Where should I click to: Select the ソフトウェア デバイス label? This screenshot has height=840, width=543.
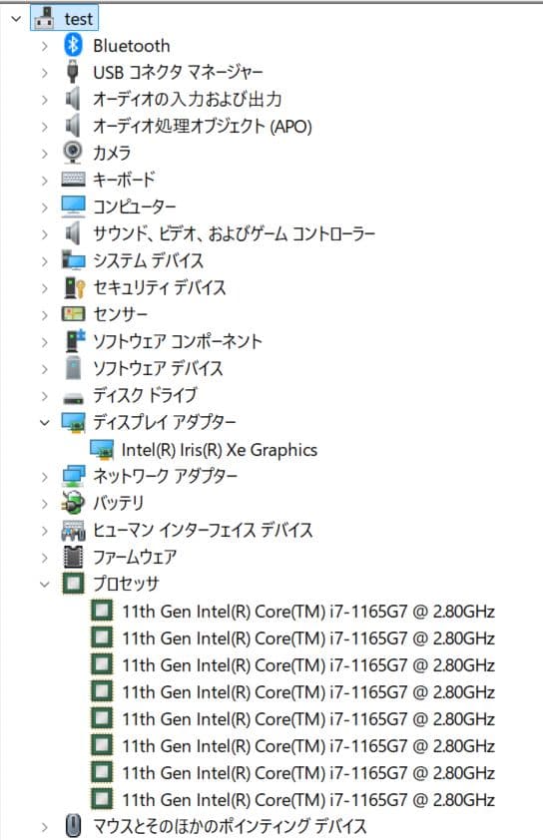point(158,368)
